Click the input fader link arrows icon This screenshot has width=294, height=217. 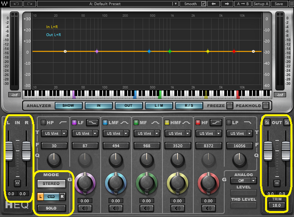[x=17, y=183]
